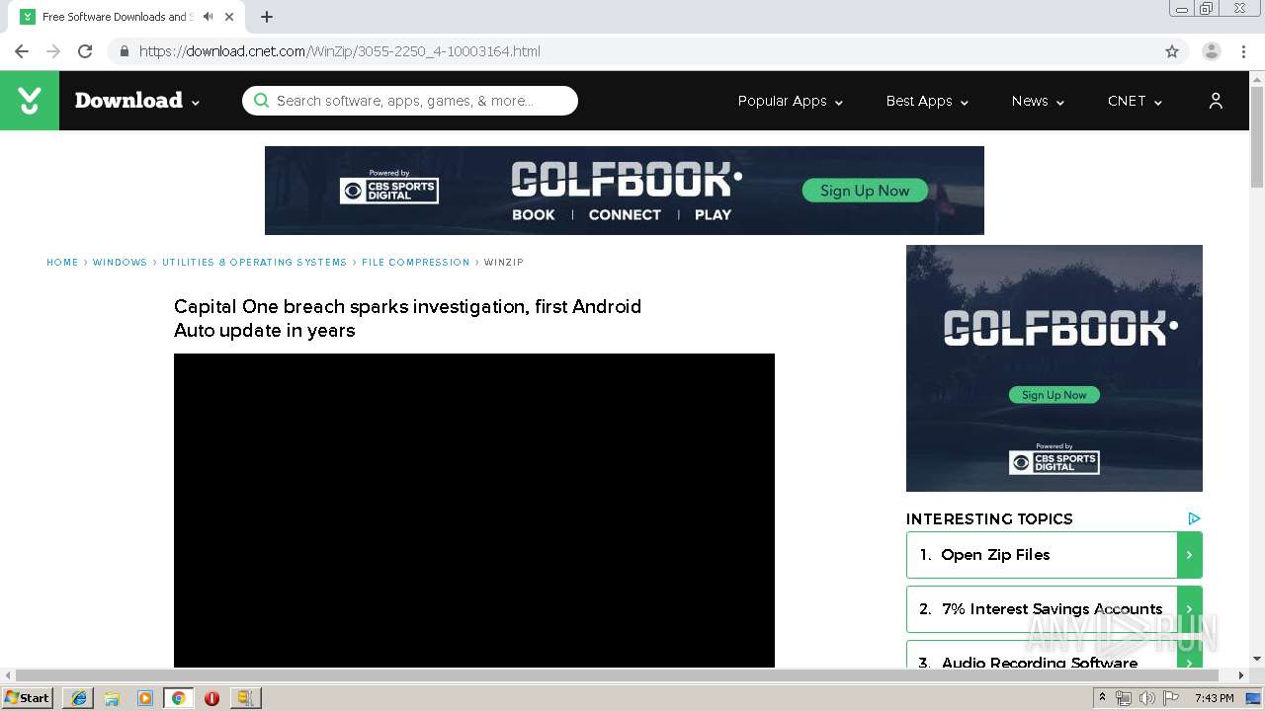1265x711 pixels.
Task: Expand the Download dropdown menu
Action: click(137, 101)
